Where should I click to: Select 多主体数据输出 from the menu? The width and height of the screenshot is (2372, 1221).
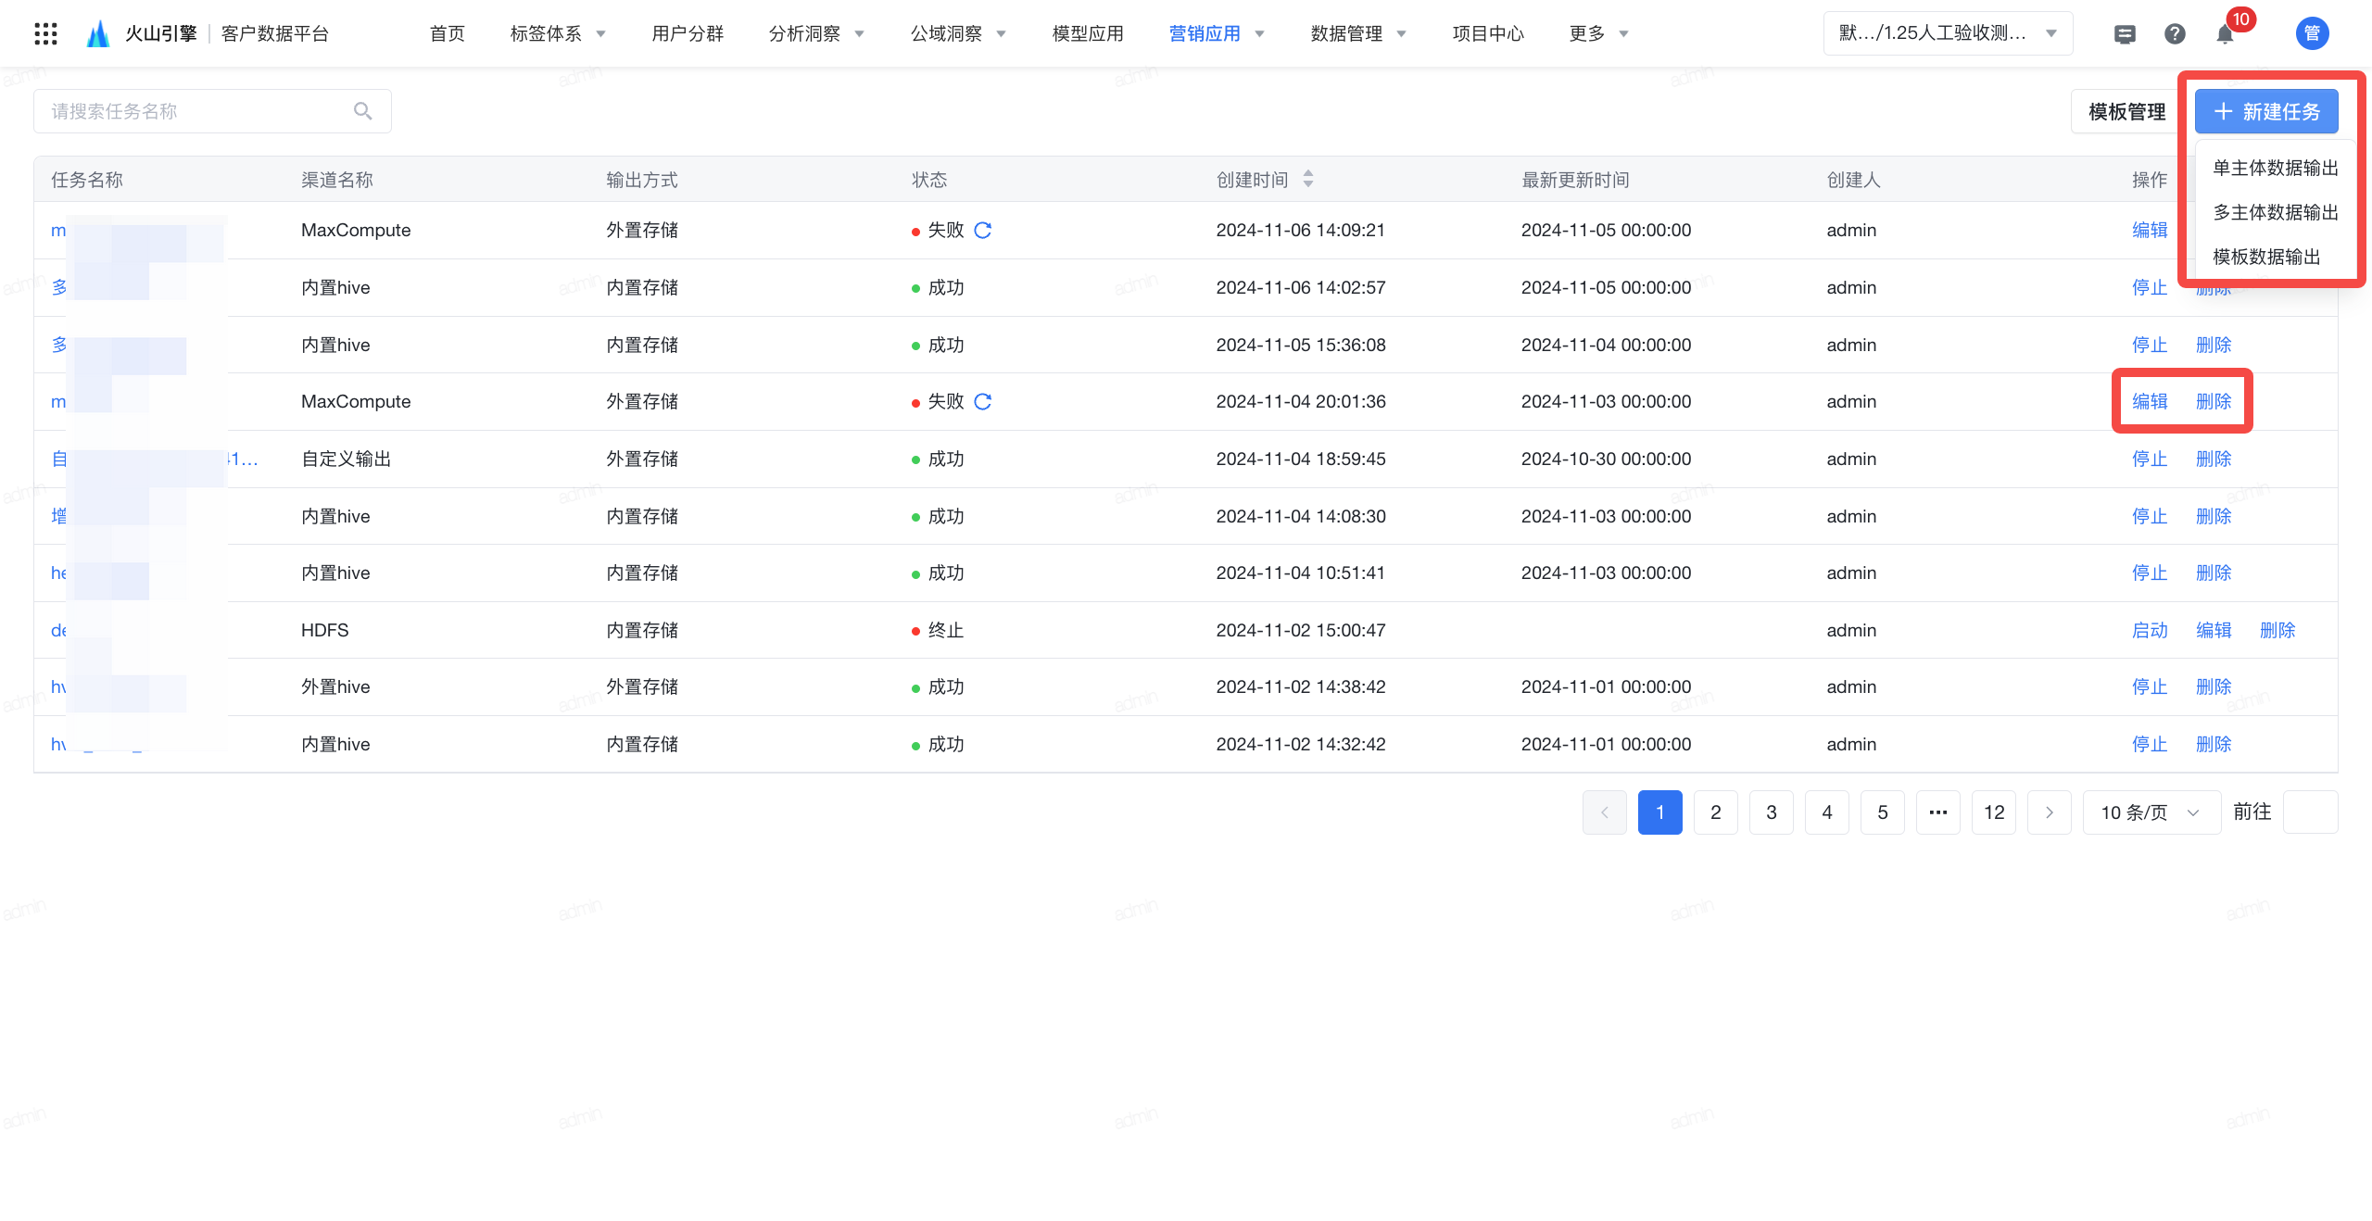point(2276,212)
